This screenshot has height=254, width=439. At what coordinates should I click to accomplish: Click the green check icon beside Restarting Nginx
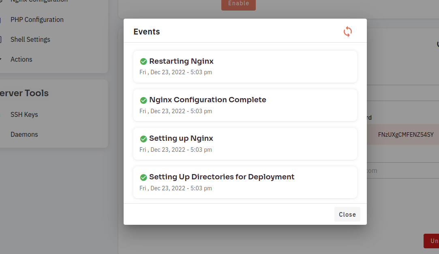143,61
